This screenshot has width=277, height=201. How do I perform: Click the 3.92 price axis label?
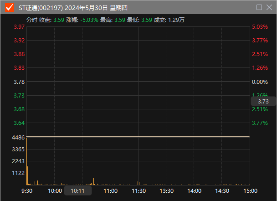[x=19, y=41]
